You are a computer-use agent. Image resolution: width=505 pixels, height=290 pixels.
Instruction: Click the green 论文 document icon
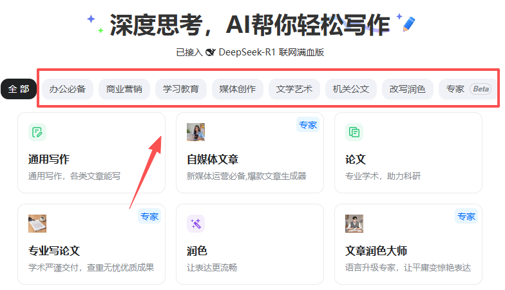point(354,132)
